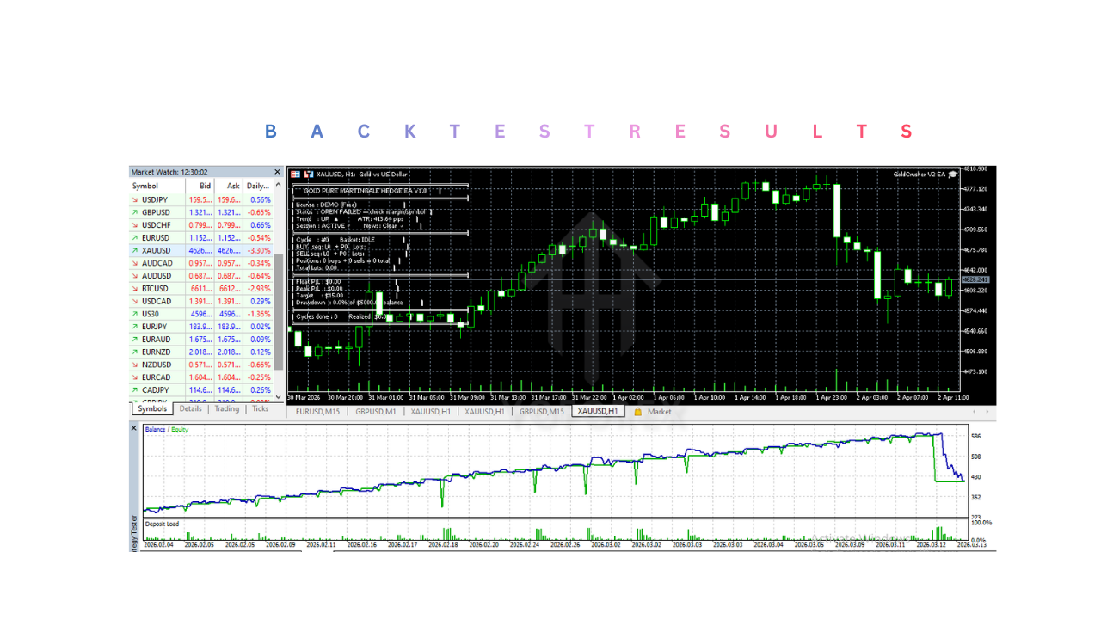
Task: Switch to the Trading tab in Market Watch
Action: click(x=226, y=408)
